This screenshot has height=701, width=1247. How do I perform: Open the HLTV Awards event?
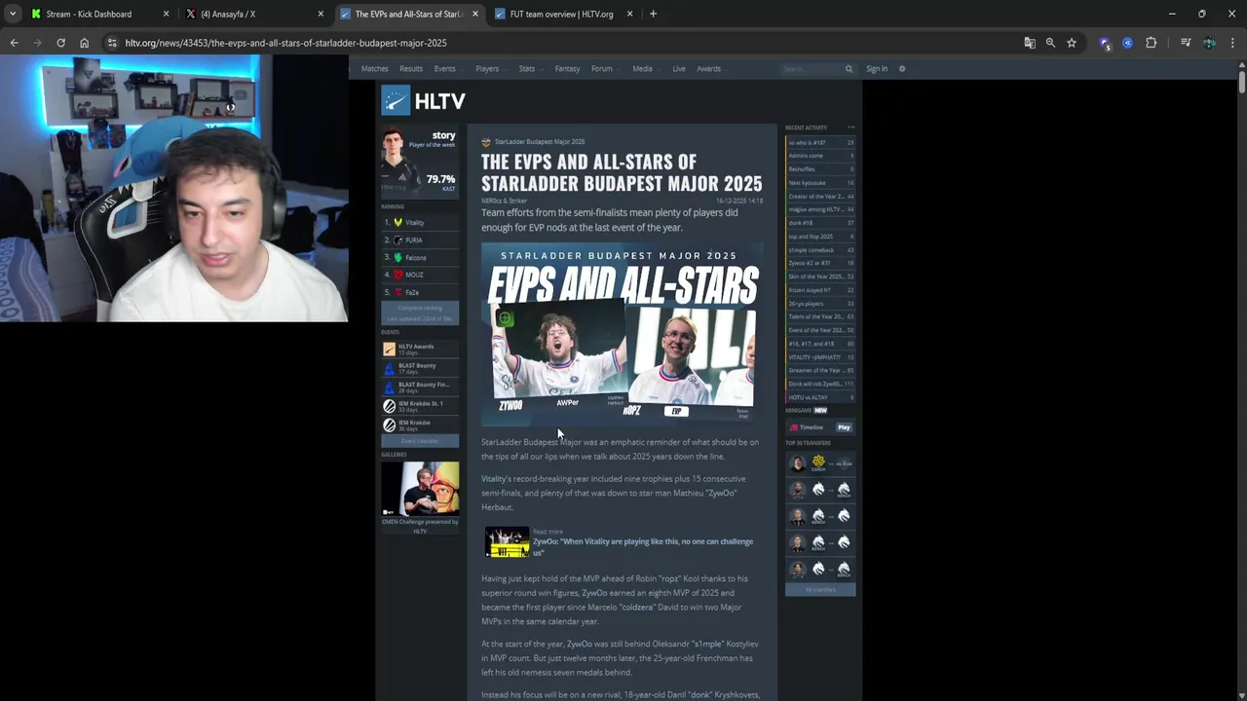pos(420,349)
